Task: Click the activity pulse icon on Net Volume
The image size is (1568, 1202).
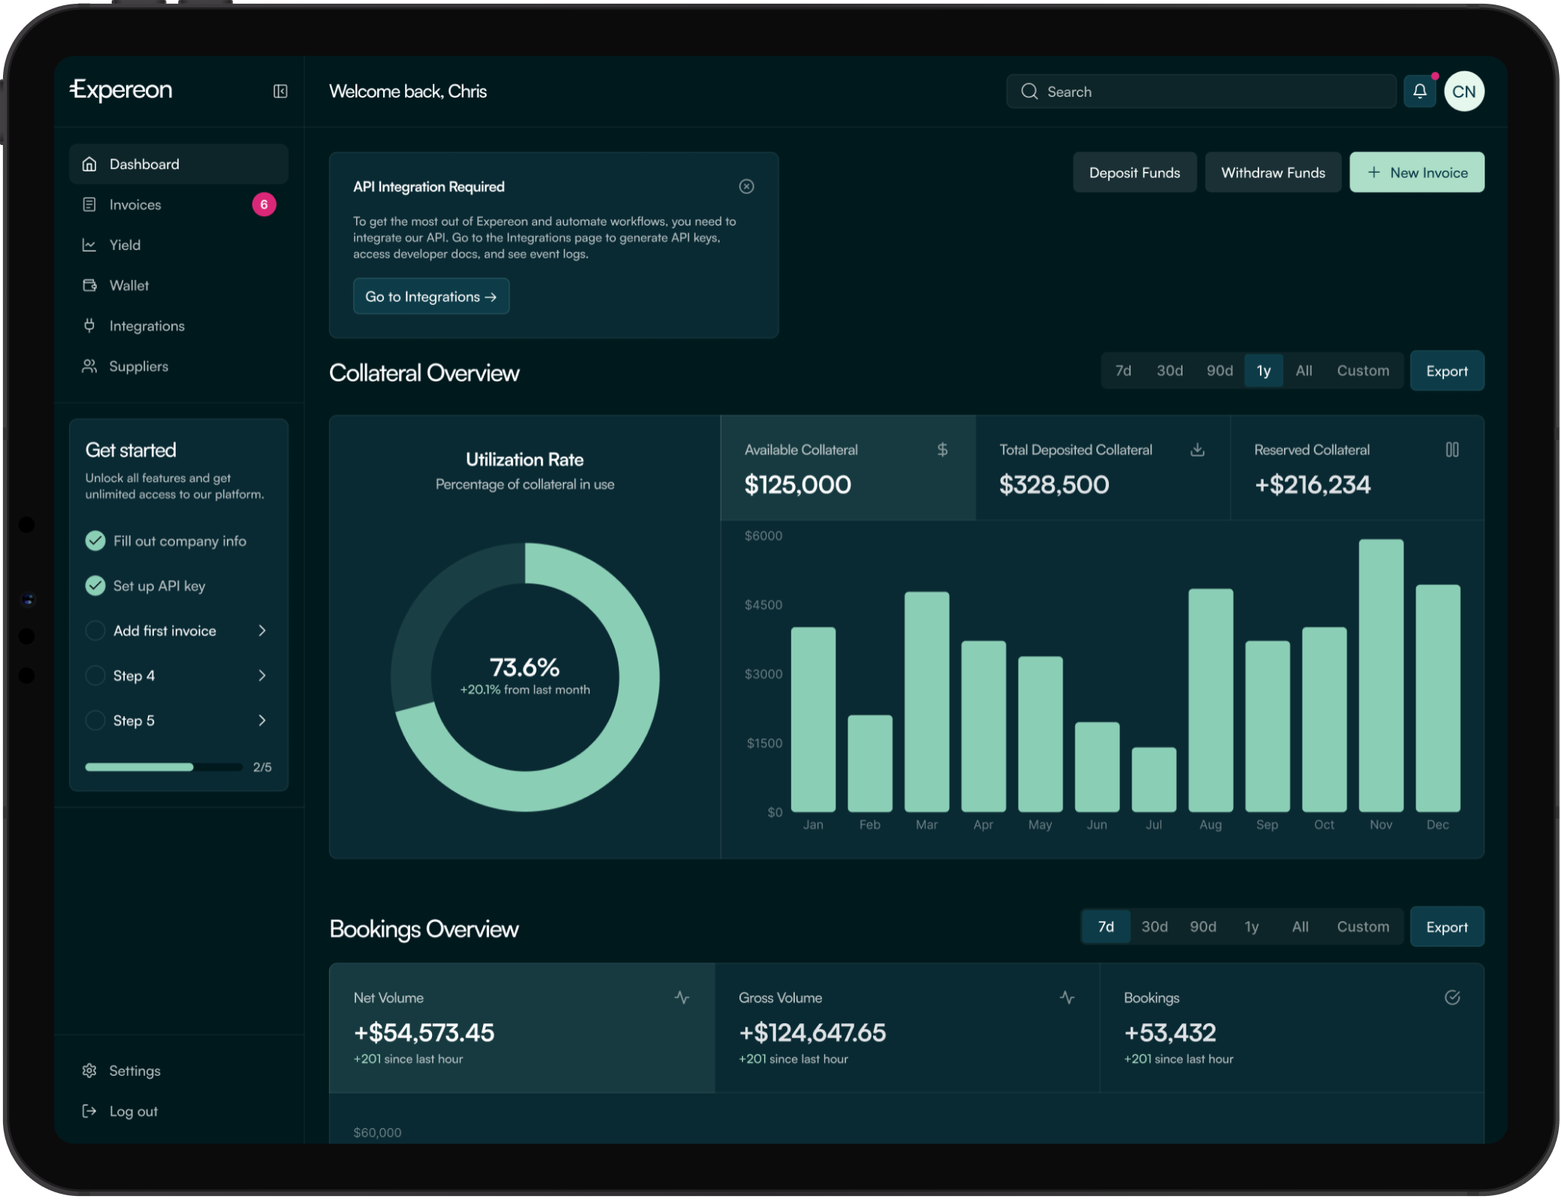Action: tap(681, 998)
